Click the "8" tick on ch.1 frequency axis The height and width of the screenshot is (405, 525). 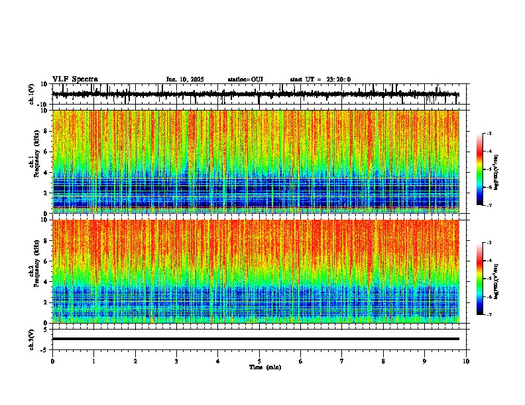click(46, 131)
